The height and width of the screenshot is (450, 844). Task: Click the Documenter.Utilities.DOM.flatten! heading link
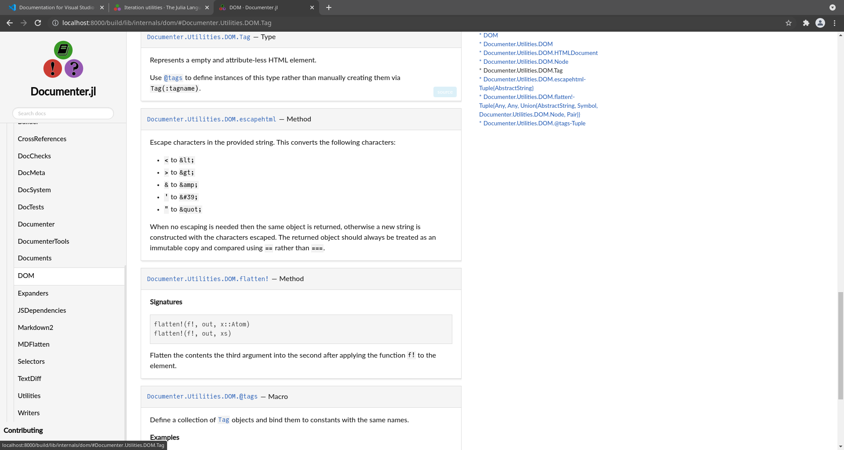click(x=208, y=279)
